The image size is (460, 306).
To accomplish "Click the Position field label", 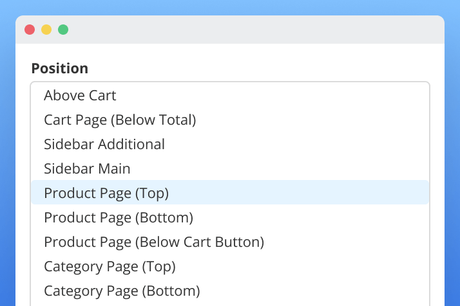I will (60, 68).
